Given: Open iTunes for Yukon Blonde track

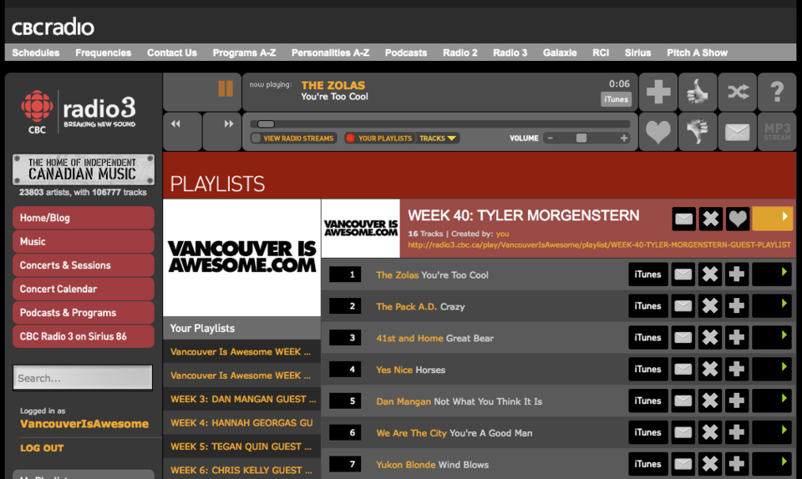Looking at the screenshot, I should click(648, 464).
